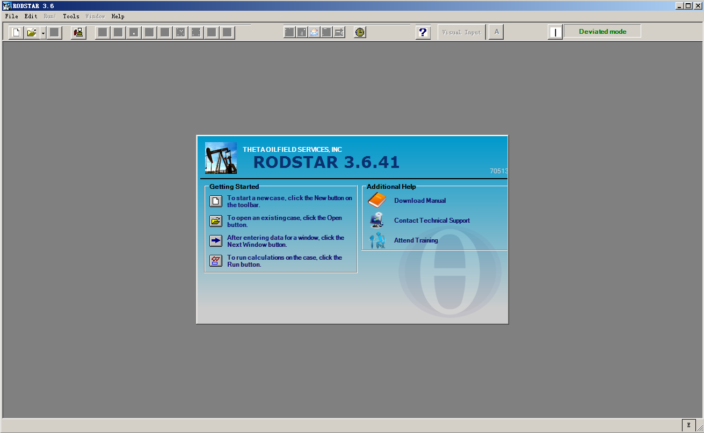Click the Window menu item
Viewport: 704px width, 433px height.
tap(95, 17)
